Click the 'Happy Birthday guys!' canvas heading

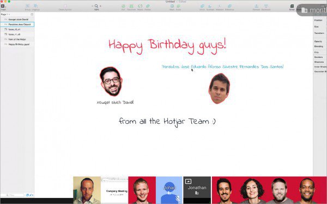pos(167,46)
